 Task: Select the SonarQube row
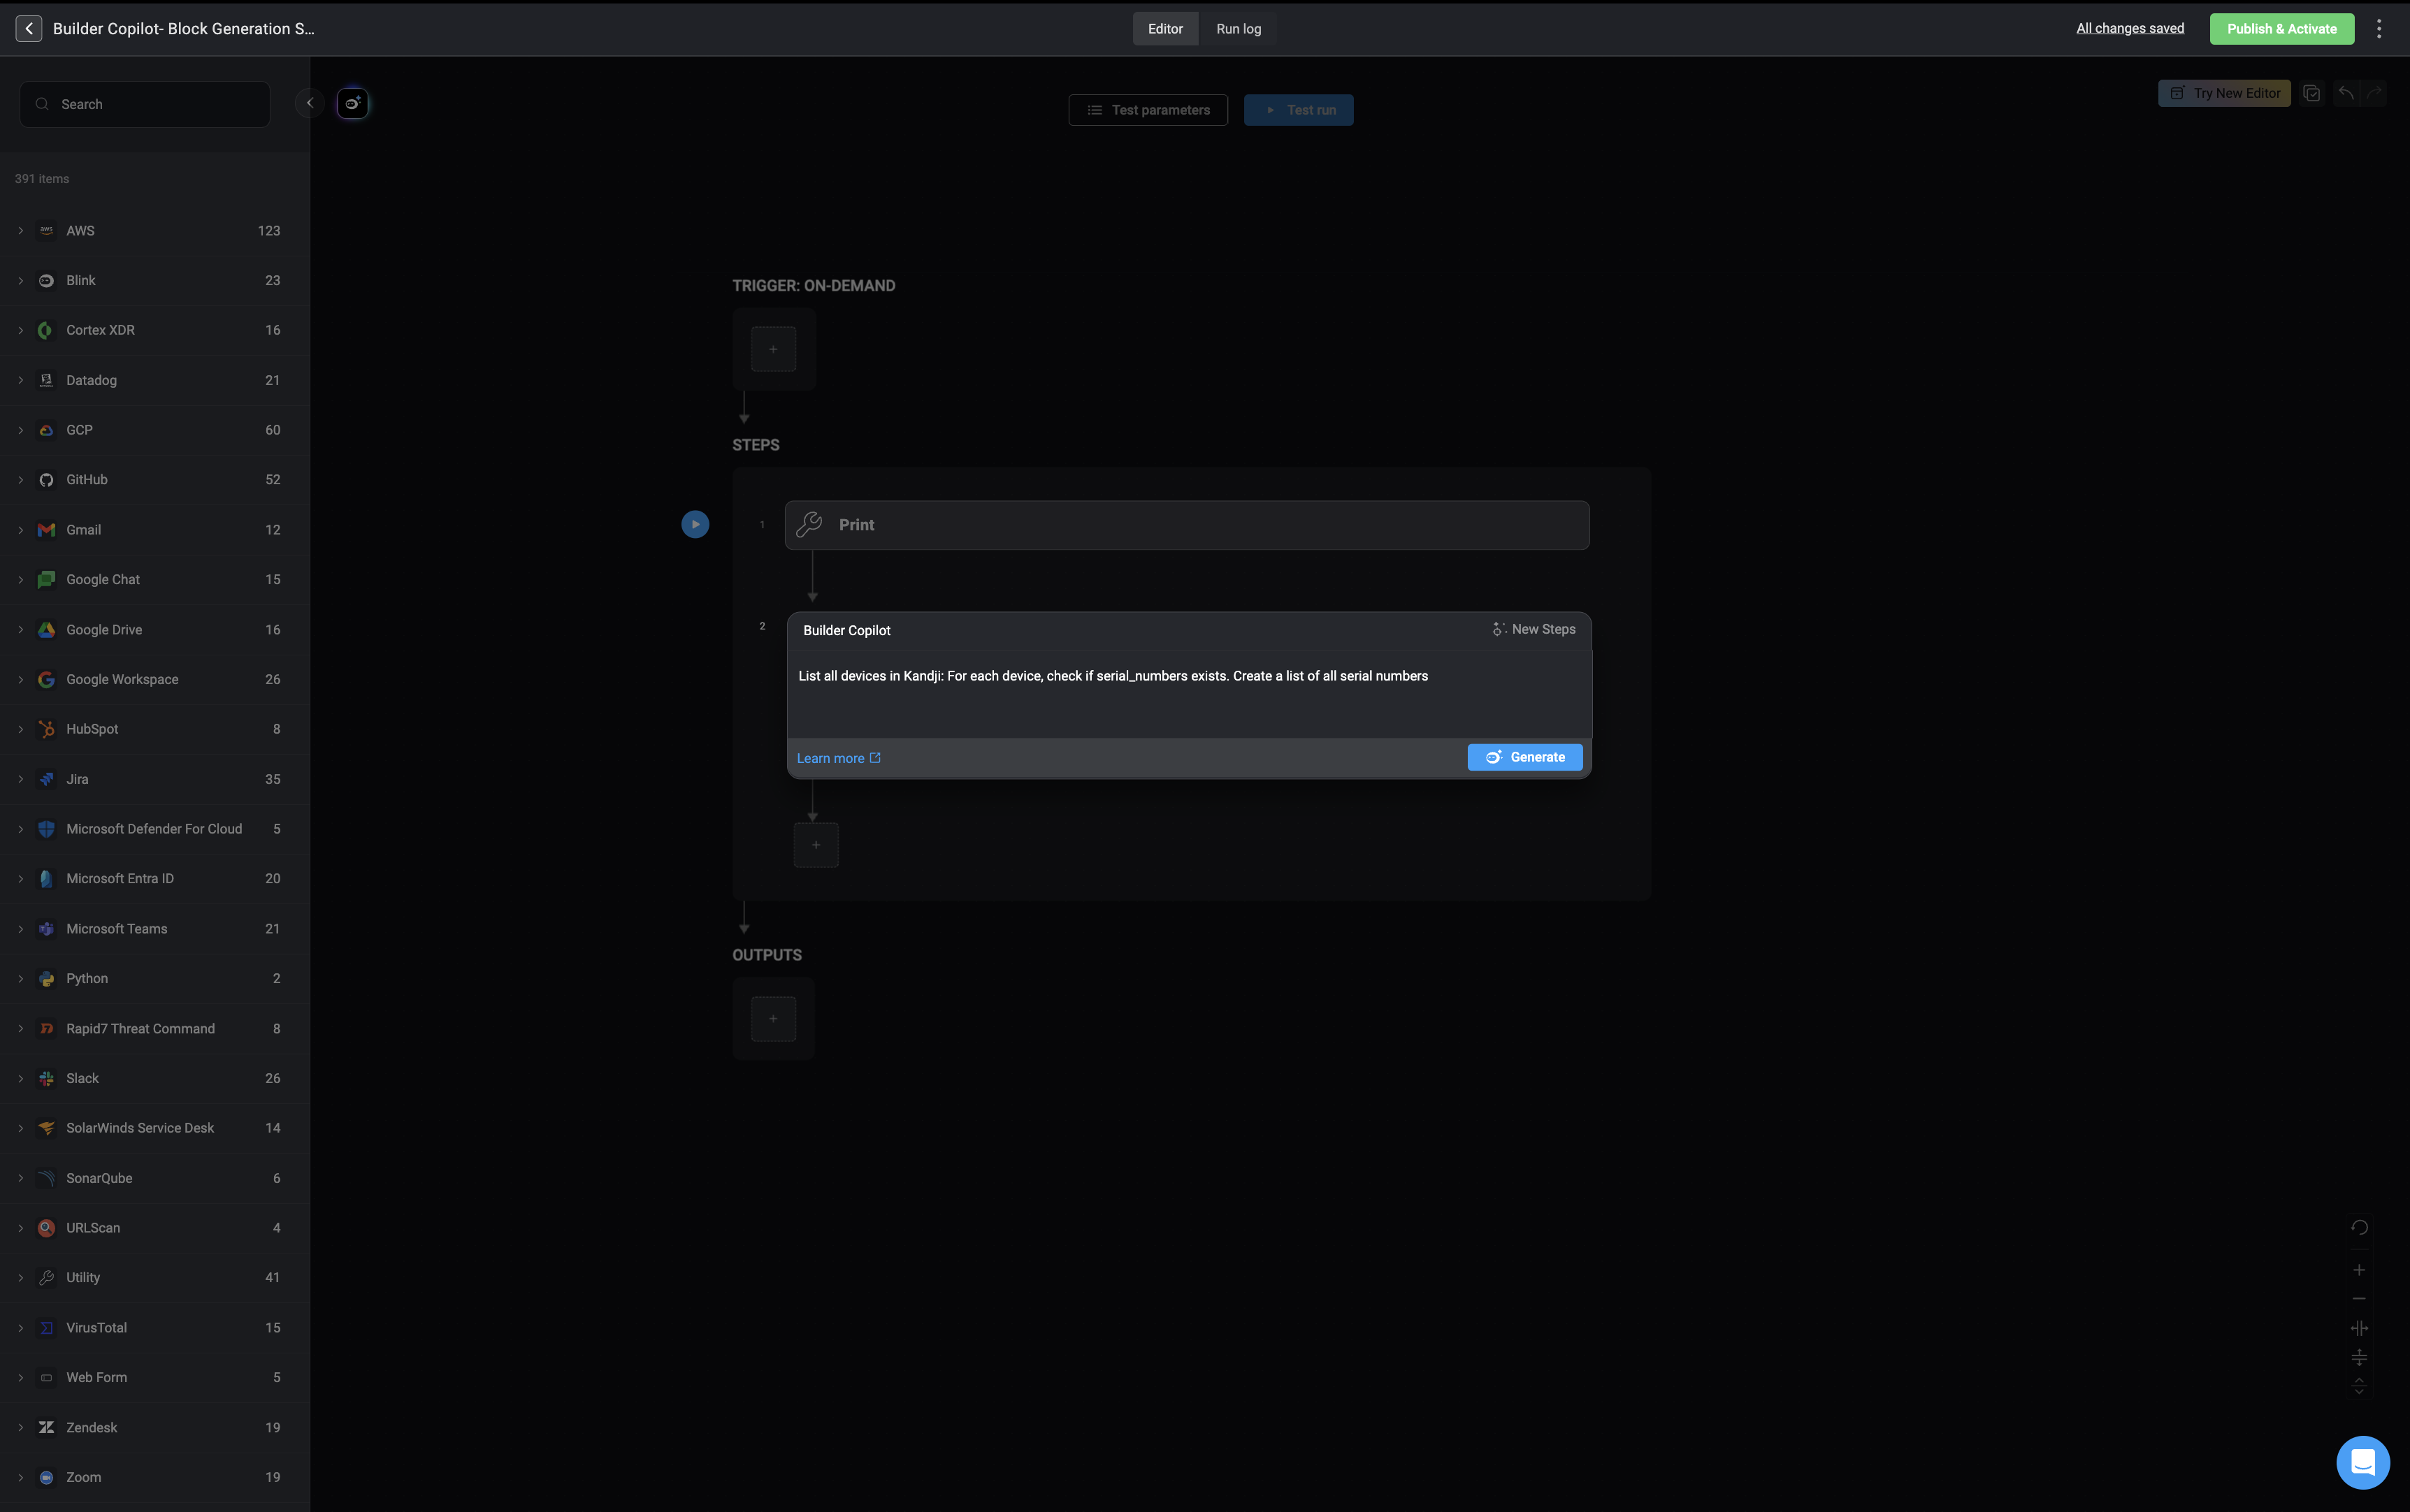[x=155, y=1178]
